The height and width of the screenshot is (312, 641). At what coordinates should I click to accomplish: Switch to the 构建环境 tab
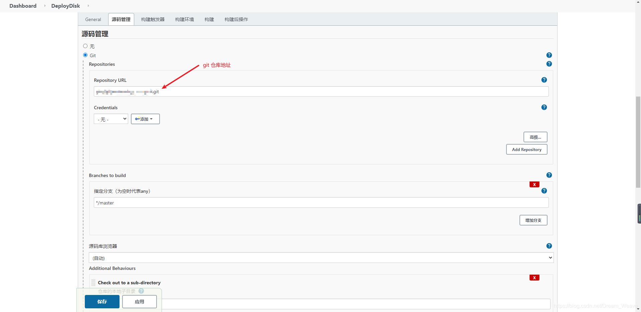pyautogui.click(x=185, y=19)
